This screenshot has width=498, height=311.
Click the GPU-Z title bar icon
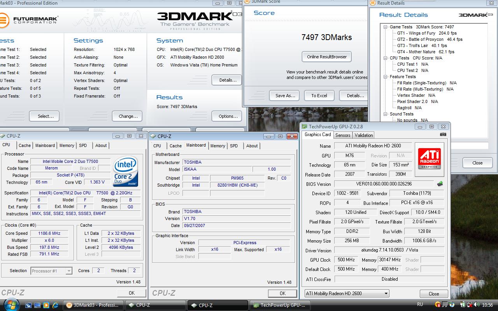click(x=305, y=126)
